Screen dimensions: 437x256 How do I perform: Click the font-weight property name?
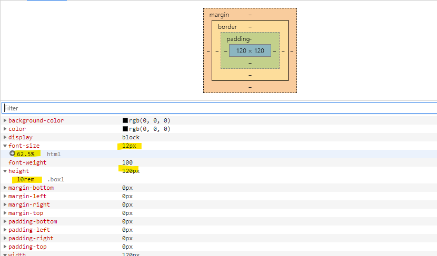pyautogui.click(x=27, y=162)
